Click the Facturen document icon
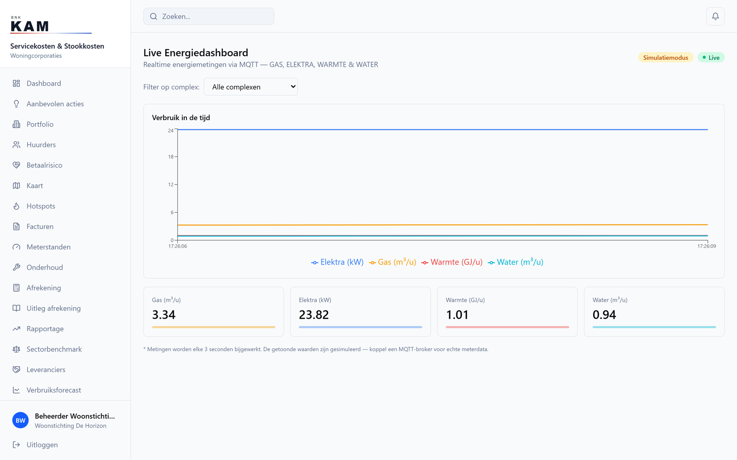 pyautogui.click(x=17, y=226)
